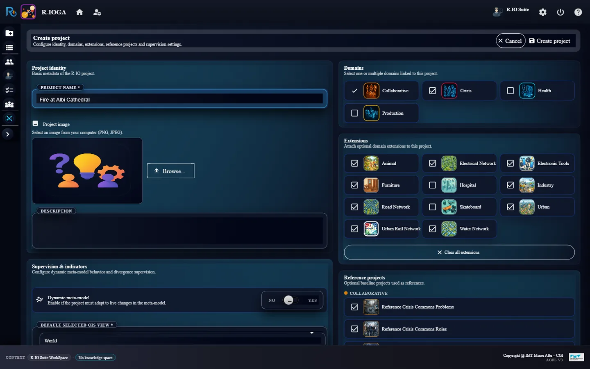The height and width of the screenshot is (369, 590).
Task: Open the three-person groups icon in sidebar
Action: click(9, 105)
